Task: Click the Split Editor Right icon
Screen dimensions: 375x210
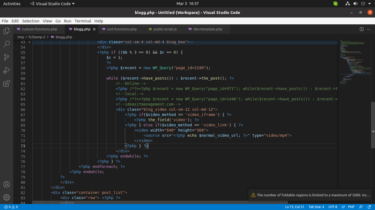Action: 362,29
